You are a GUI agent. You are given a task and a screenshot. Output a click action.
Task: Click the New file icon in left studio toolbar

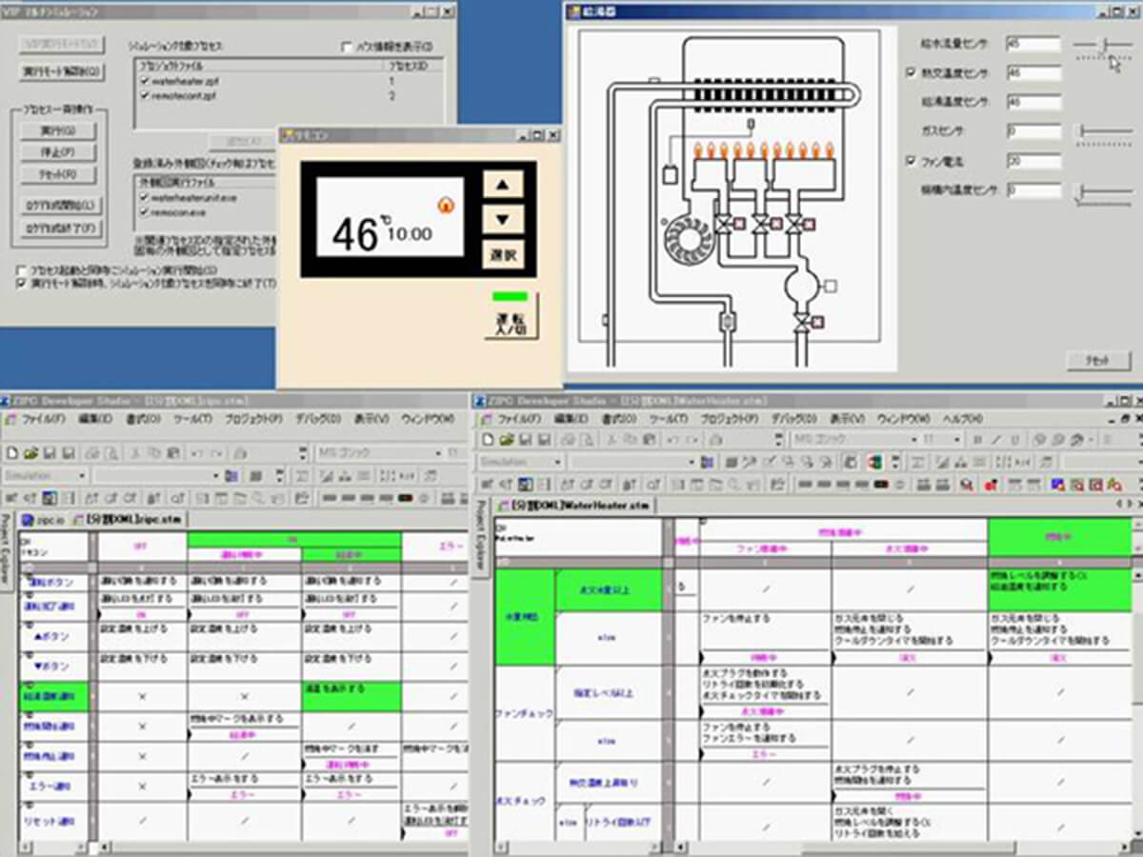[x=10, y=453]
